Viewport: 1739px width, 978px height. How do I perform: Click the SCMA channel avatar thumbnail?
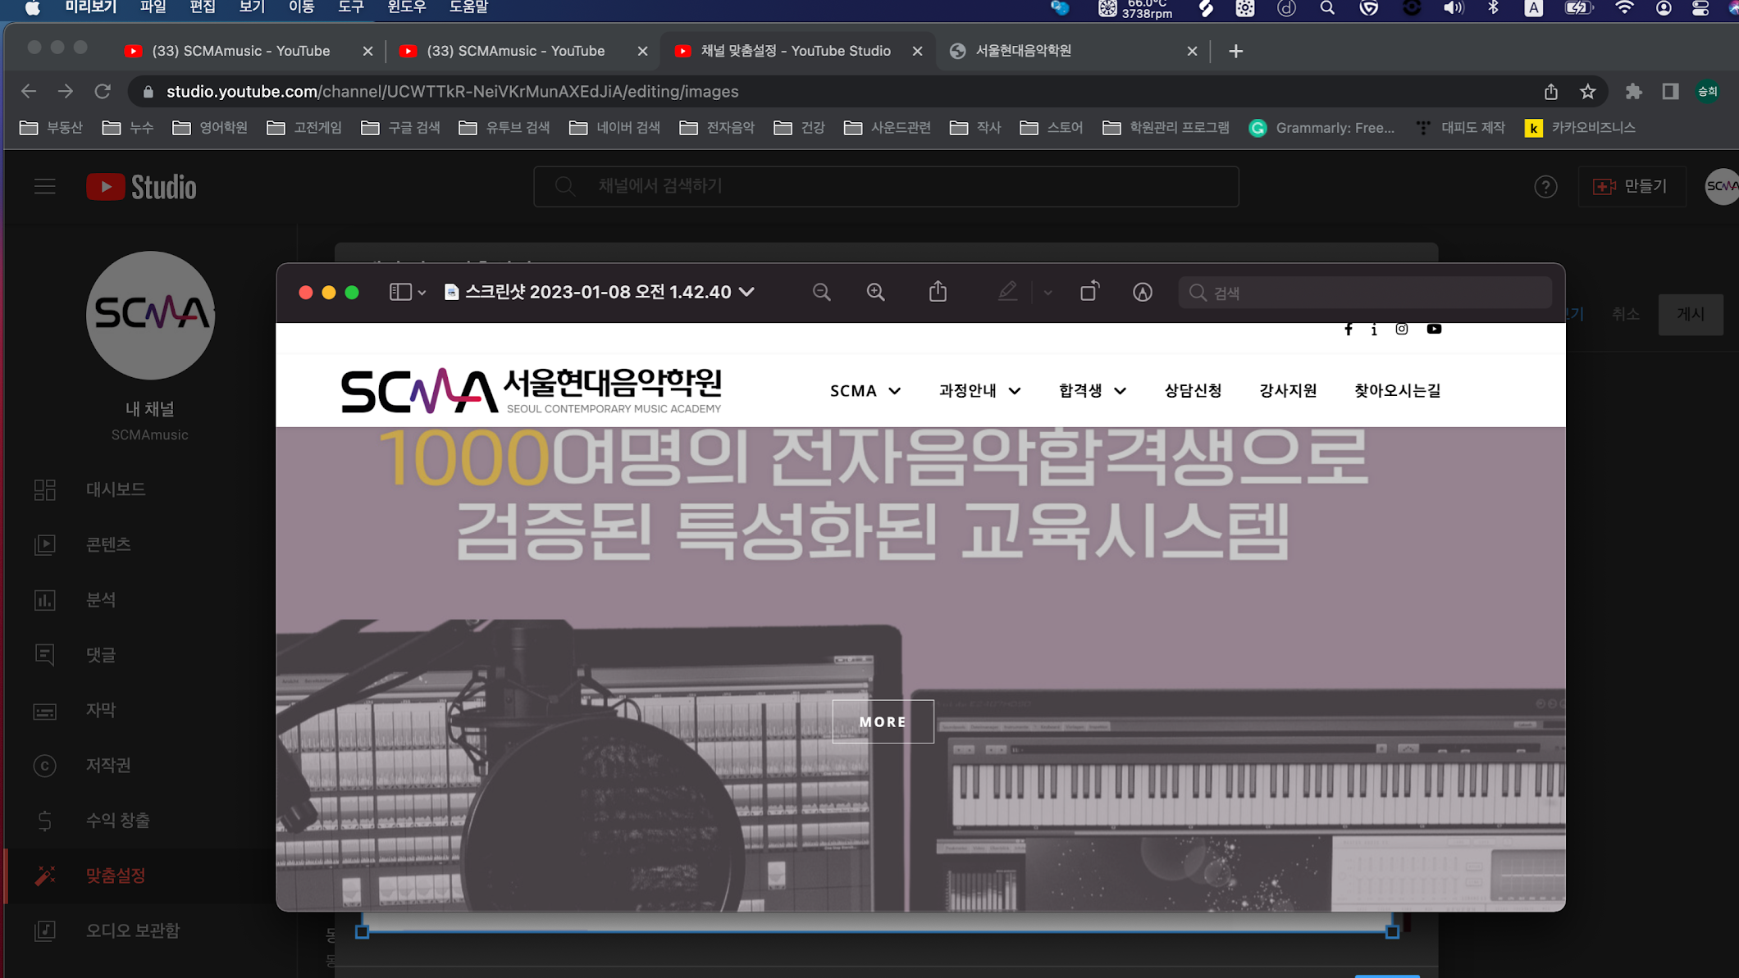tap(150, 316)
